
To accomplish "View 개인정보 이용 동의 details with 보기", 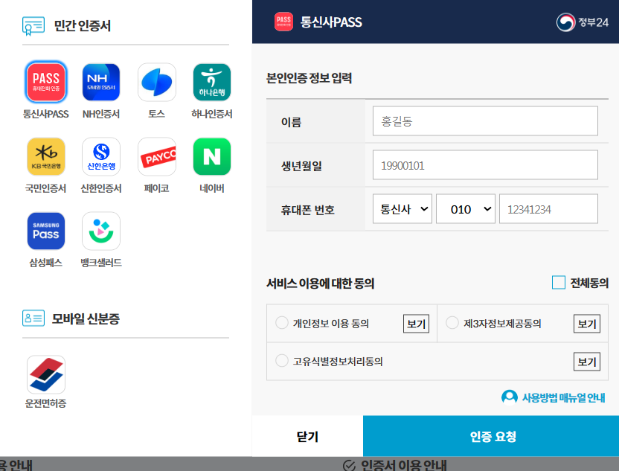I will pyautogui.click(x=416, y=324).
